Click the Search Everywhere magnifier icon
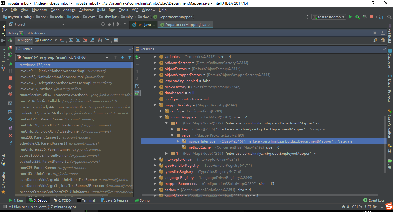The height and width of the screenshot is (212, 393). click(x=390, y=17)
